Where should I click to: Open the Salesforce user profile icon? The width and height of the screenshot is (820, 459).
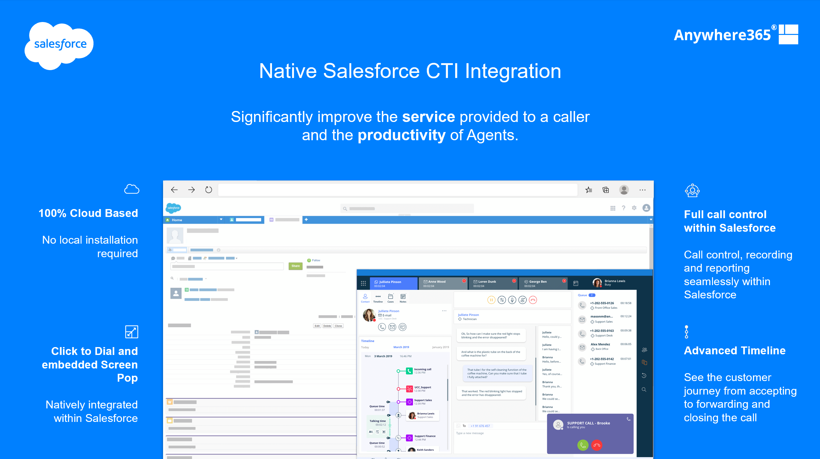point(646,208)
